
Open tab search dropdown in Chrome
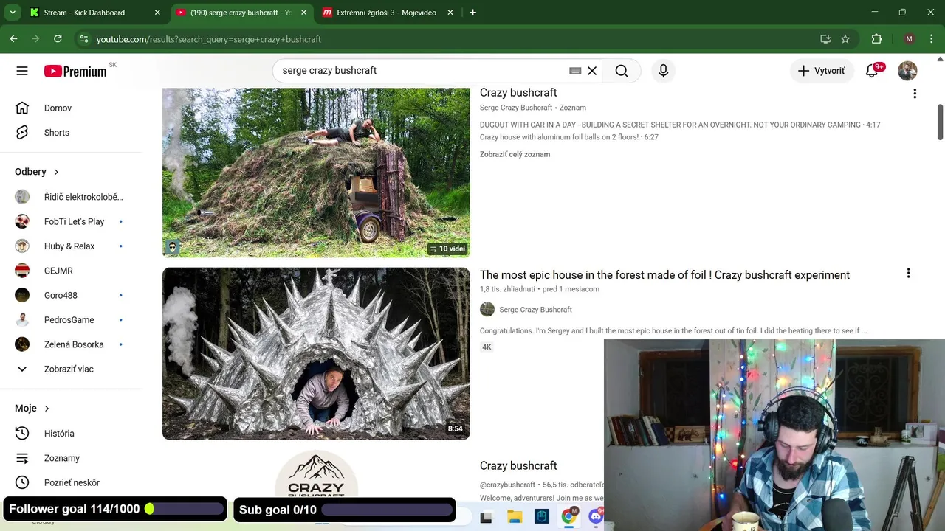[x=13, y=13]
